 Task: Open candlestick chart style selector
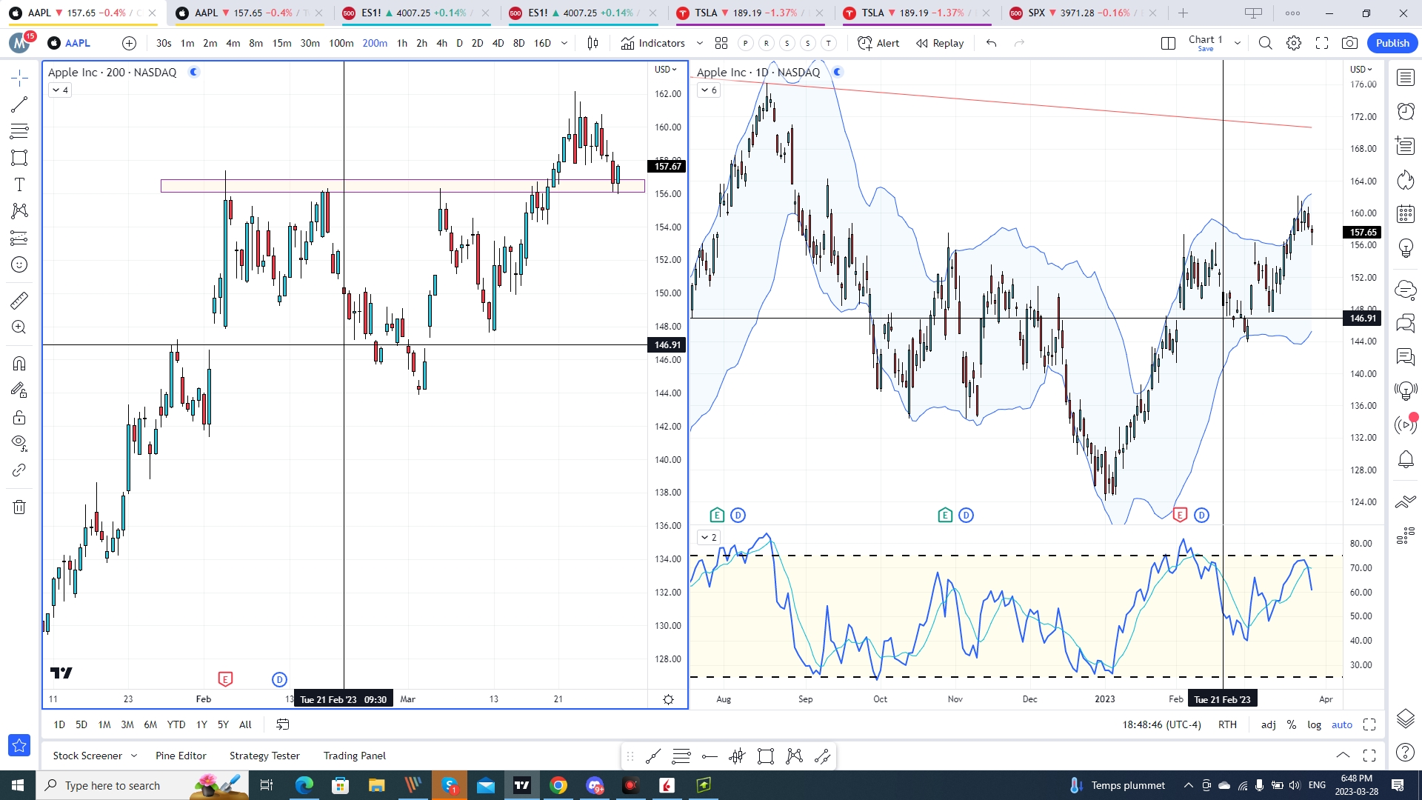[x=592, y=43]
